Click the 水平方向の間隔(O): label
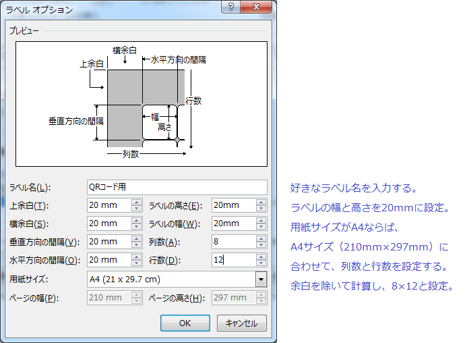 (44, 260)
